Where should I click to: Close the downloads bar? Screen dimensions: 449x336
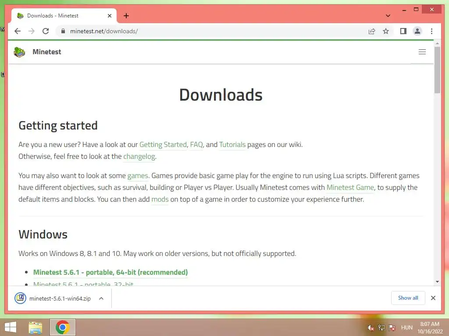(x=433, y=298)
